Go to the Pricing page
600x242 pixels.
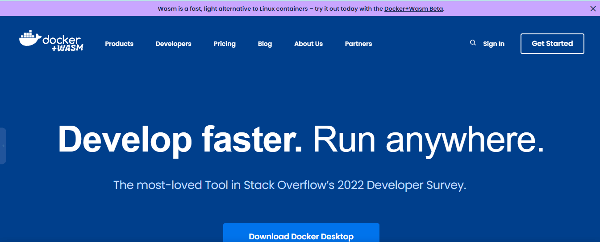pyautogui.click(x=225, y=44)
